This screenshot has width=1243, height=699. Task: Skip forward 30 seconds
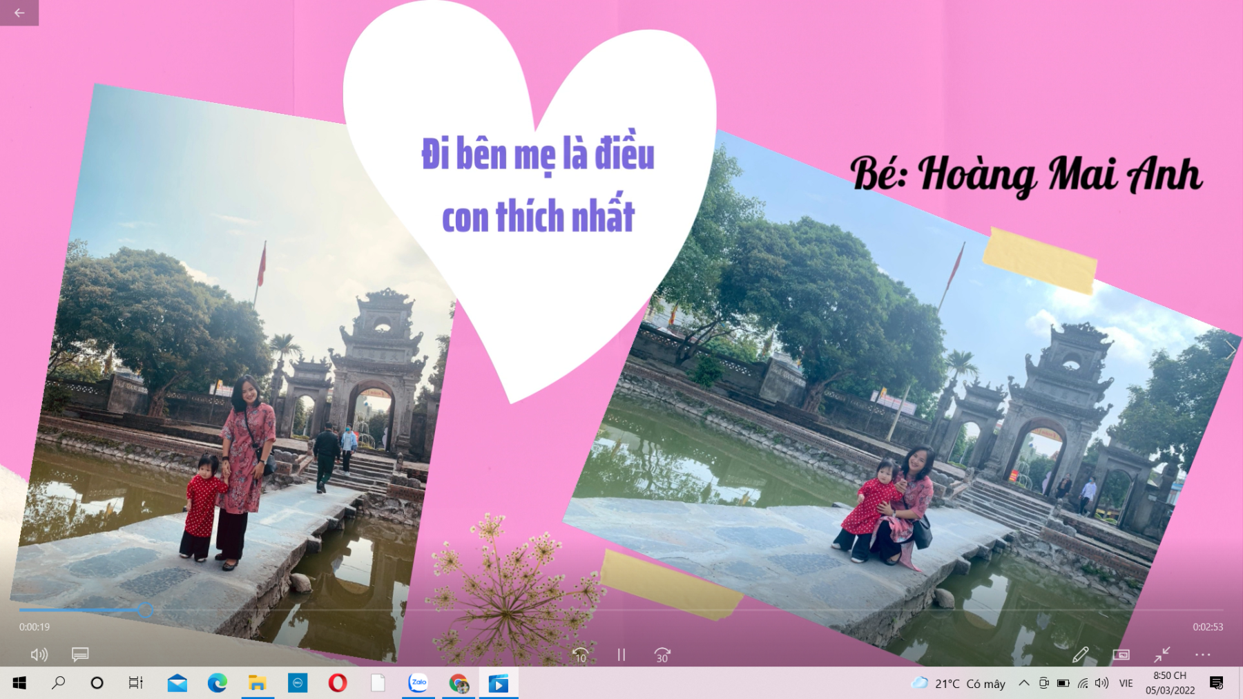(x=662, y=655)
